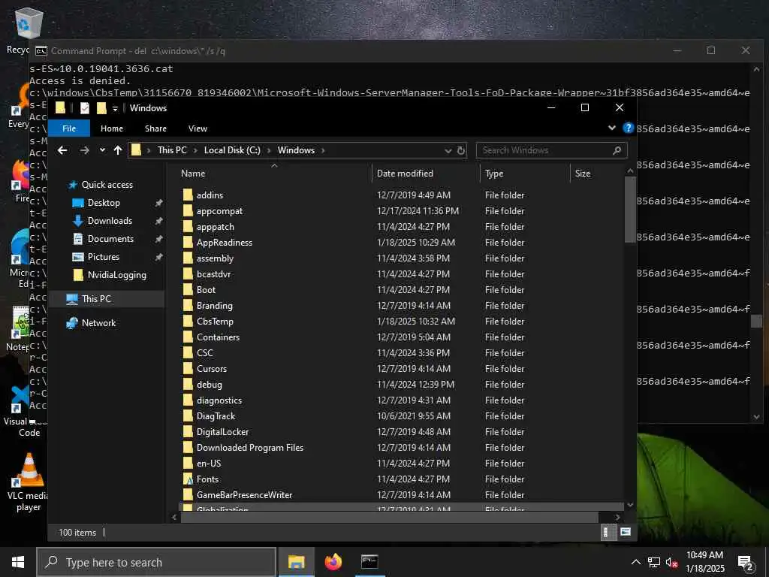This screenshot has width=769, height=577.
Task: Click the Windows breadcrumb segment
Action: 296,150
